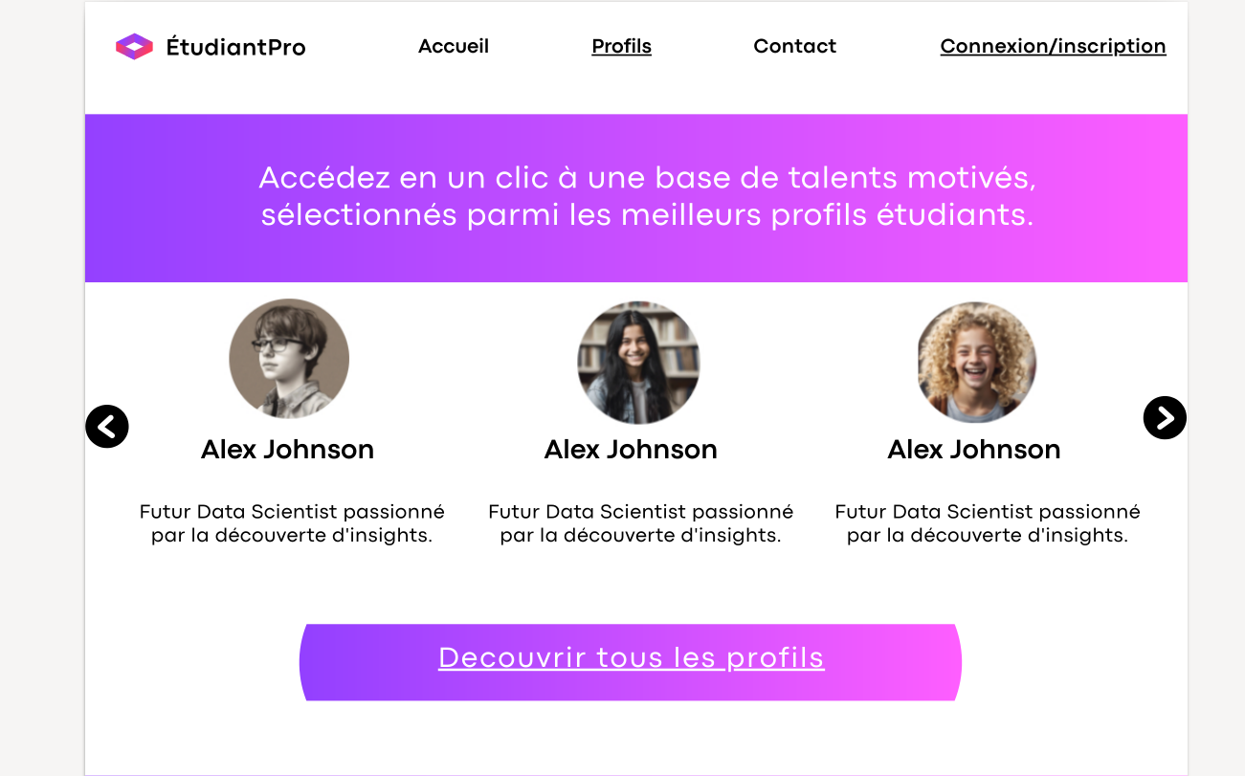The height and width of the screenshot is (776, 1245).
Task: Click the Alex Johnson name under the curly-haired photo
Action: [974, 450]
